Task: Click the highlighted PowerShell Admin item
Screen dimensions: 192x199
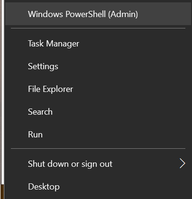Action: [x=98, y=14]
